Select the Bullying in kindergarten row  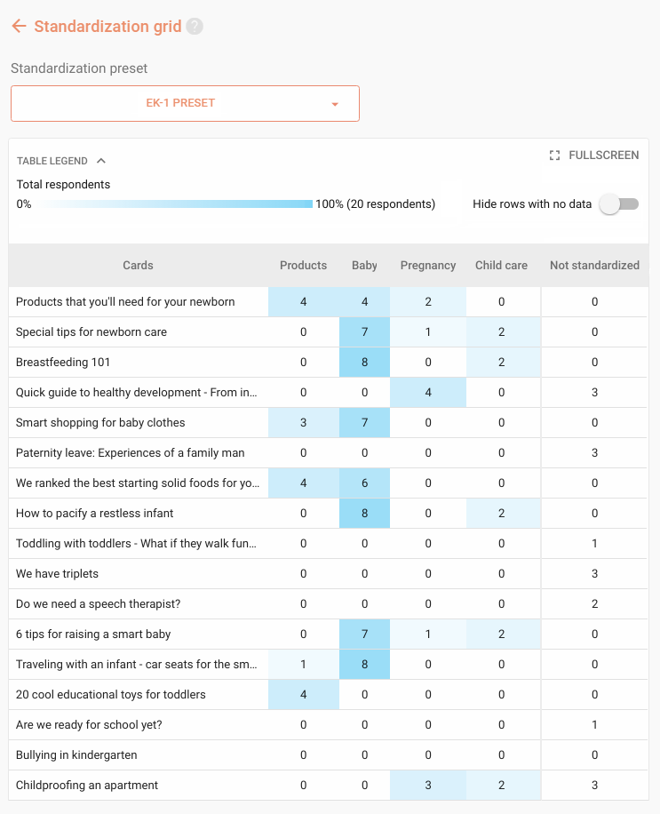point(329,754)
